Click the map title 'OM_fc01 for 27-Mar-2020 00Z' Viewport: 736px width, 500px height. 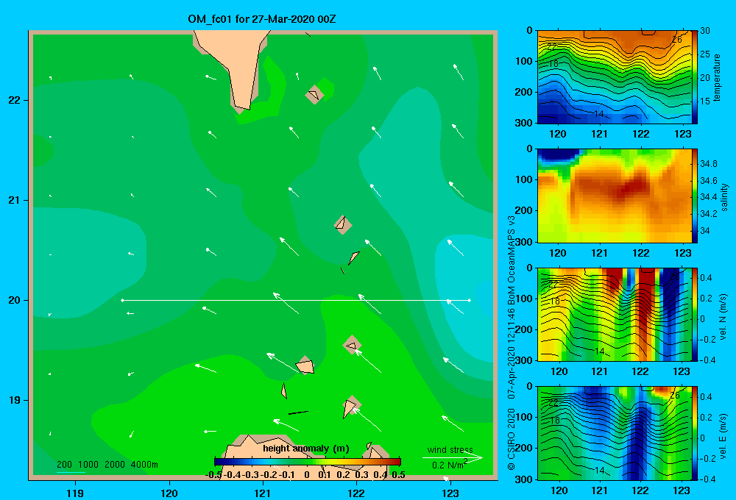pyautogui.click(x=262, y=19)
